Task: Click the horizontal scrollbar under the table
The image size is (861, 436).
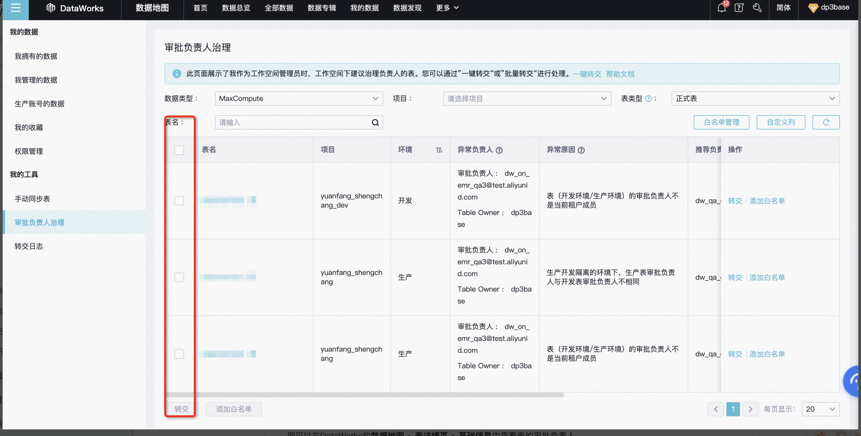Action: [364, 395]
